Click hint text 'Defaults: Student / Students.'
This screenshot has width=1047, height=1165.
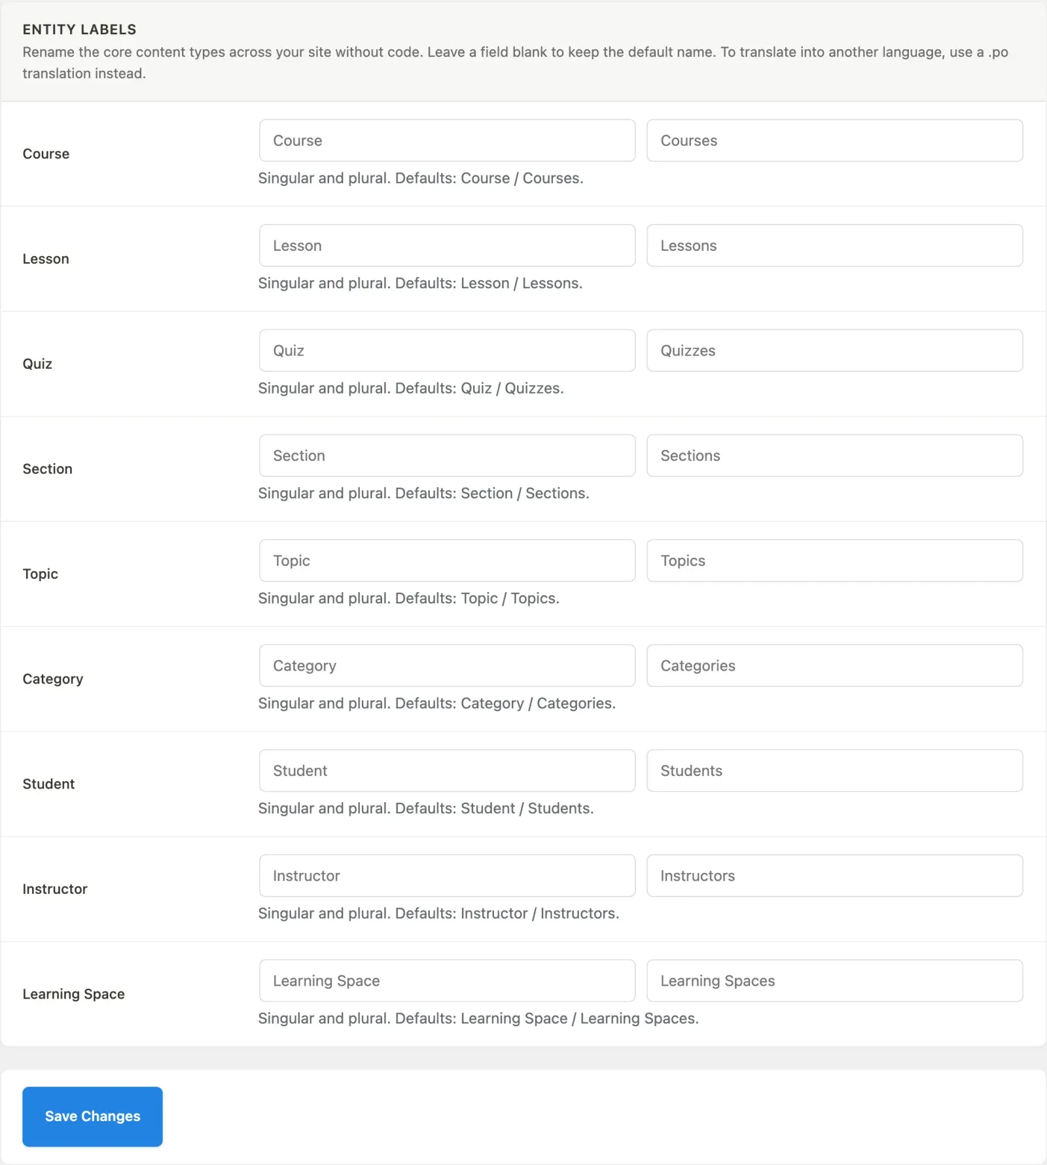495,808
